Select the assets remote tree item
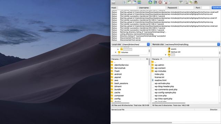The height and width of the screenshot is (124, 221). tap(173, 49)
